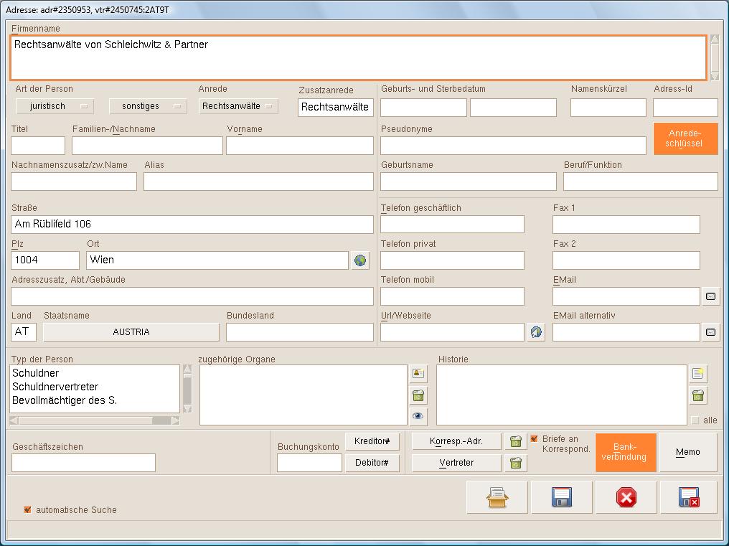
Task: Remove Korresp.-Adr. with its trash icon
Action: click(x=516, y=441)
